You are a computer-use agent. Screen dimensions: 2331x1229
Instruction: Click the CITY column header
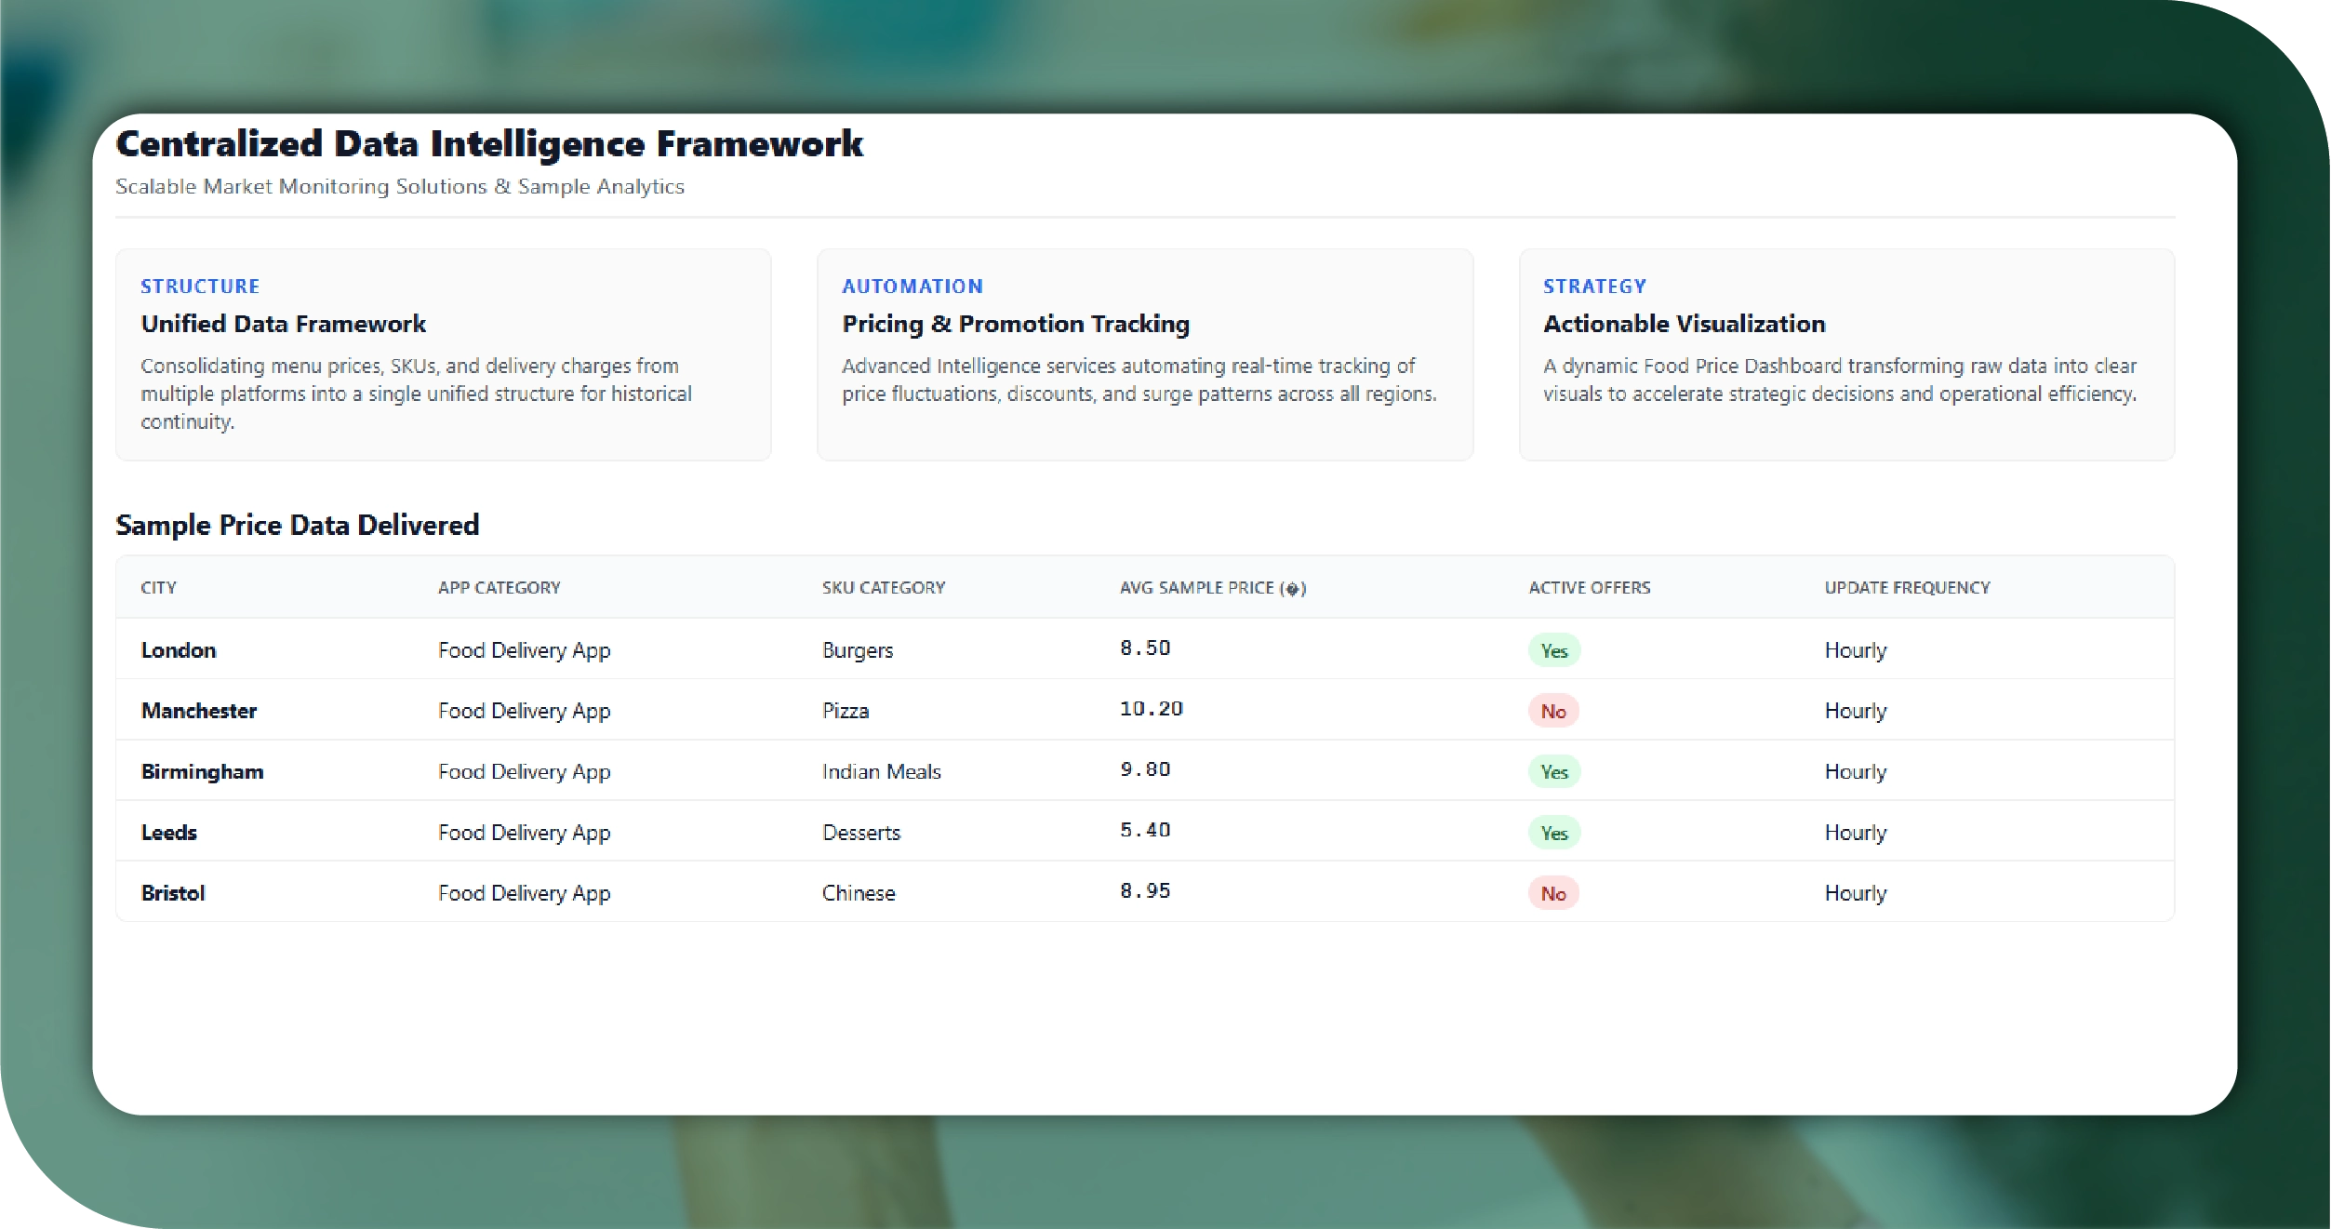click(x=158, y=588)
